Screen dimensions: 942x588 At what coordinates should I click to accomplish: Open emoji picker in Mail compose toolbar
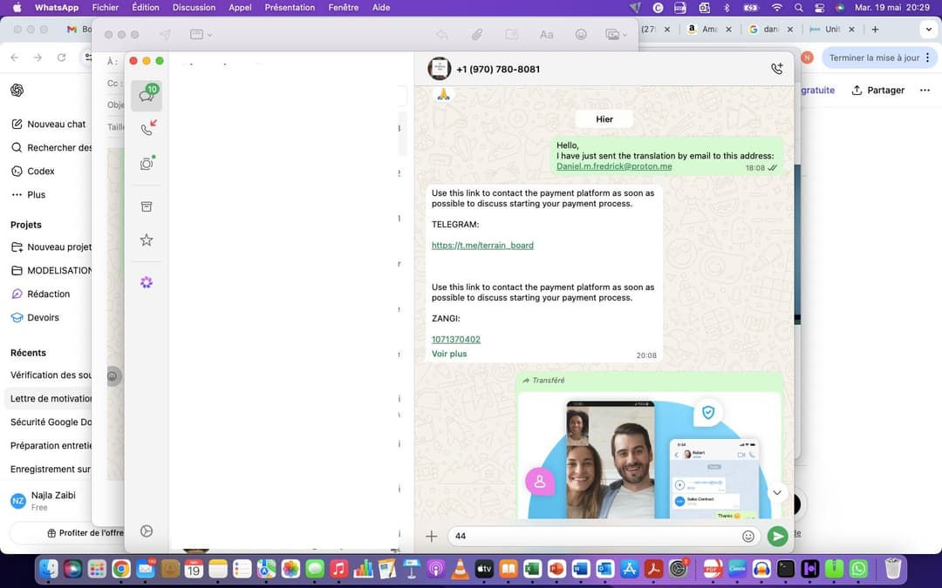(x=581, y=35)
